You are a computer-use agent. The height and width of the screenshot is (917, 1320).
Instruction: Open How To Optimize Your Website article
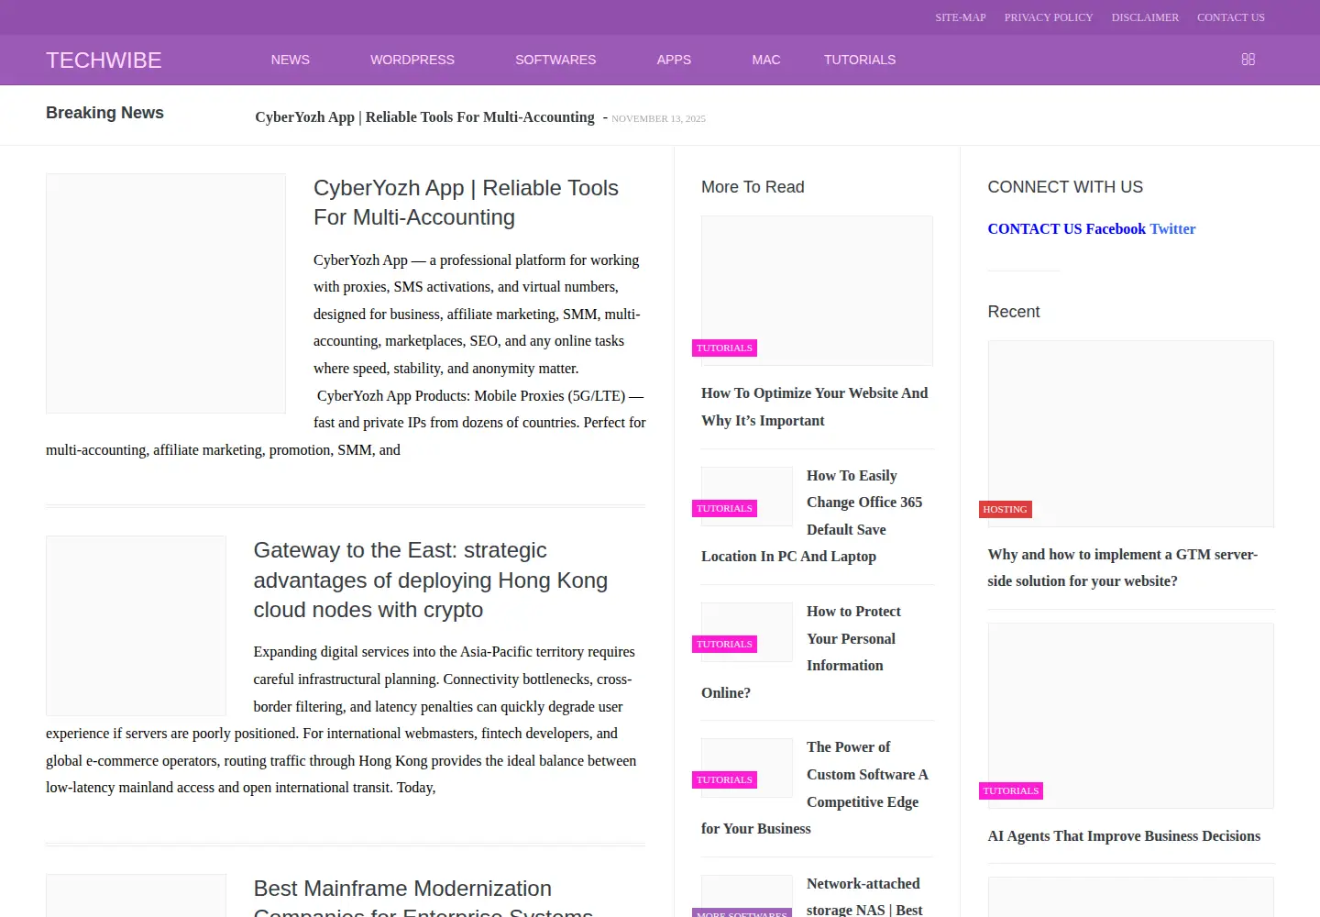click(814, 406)
